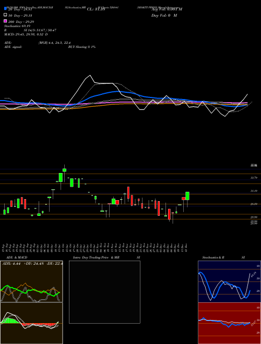
Task: Click the 'MACD: 29.45, 28.93, 0.52 D' line
Action: (26, 34)
